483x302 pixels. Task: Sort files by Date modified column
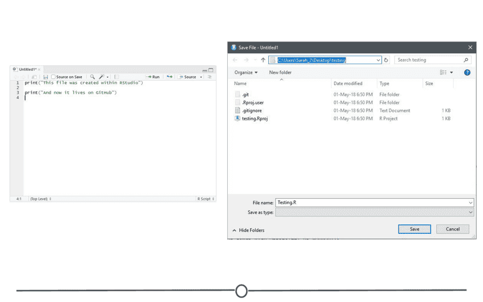tap(348, 83)
